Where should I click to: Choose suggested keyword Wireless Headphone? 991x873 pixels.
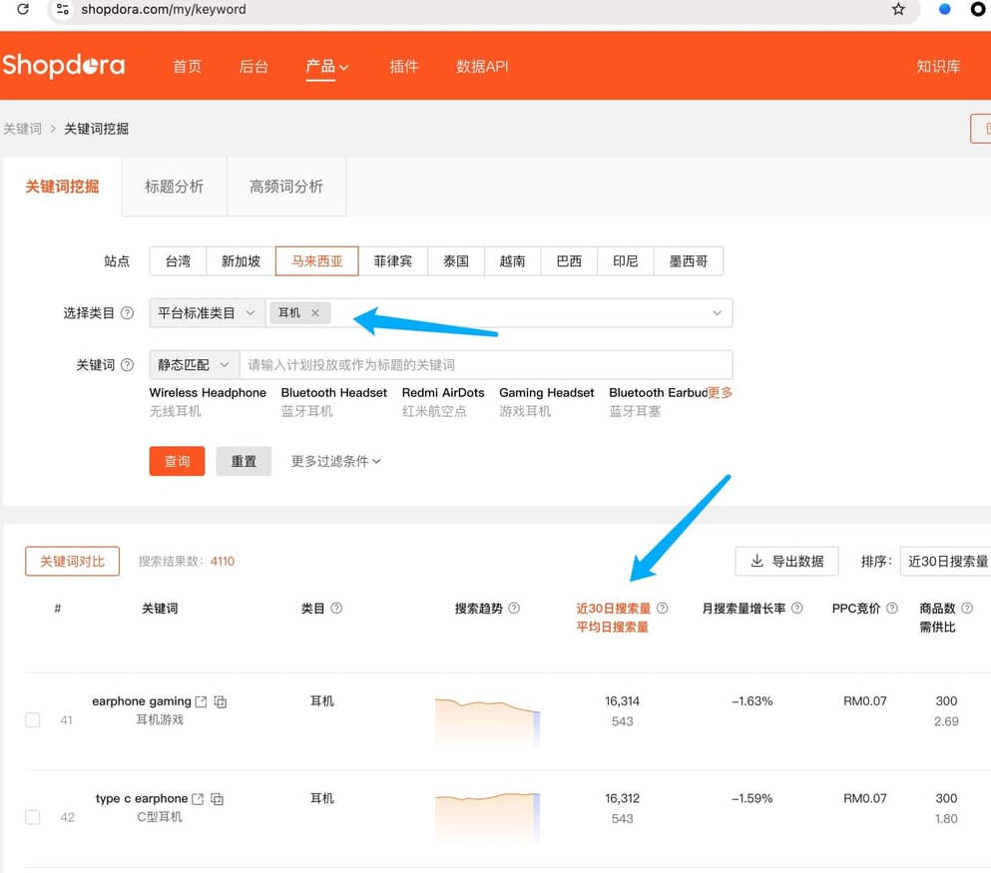pos(208,393)
